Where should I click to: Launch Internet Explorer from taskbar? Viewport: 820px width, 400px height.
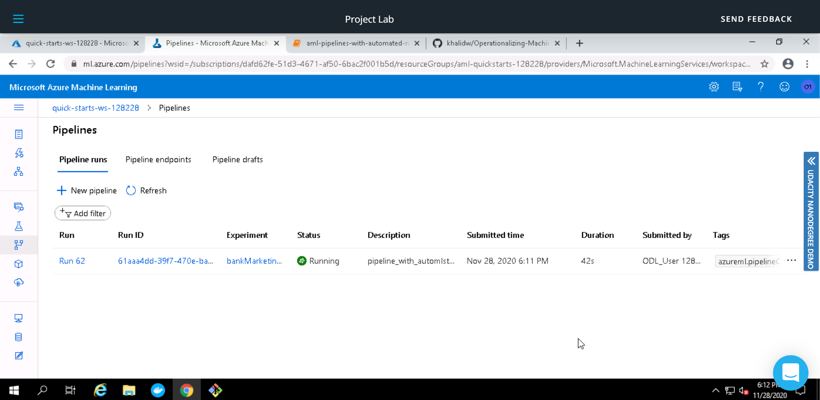point(100,390)
